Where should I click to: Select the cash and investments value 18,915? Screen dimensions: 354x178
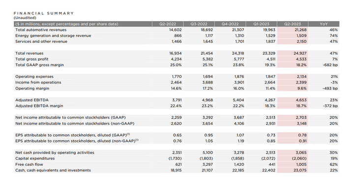[176, 170]
